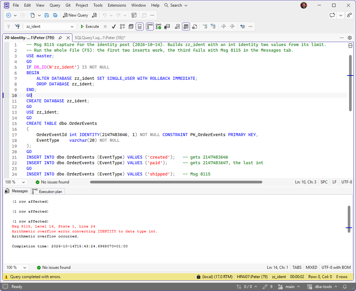356x291 pixels.
Task: Open the Query Options icon
Action: click(131, 26)
